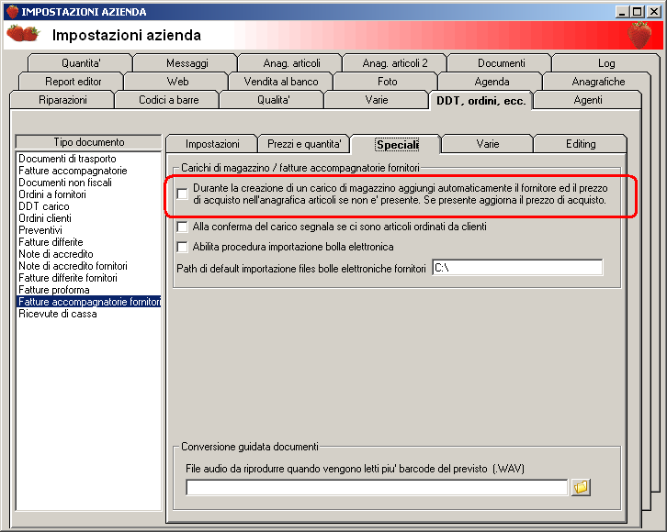Select the Speciali sub-tab
Image resolution: width=667 pixels, height=532 pixels.
tap(397, 144)
